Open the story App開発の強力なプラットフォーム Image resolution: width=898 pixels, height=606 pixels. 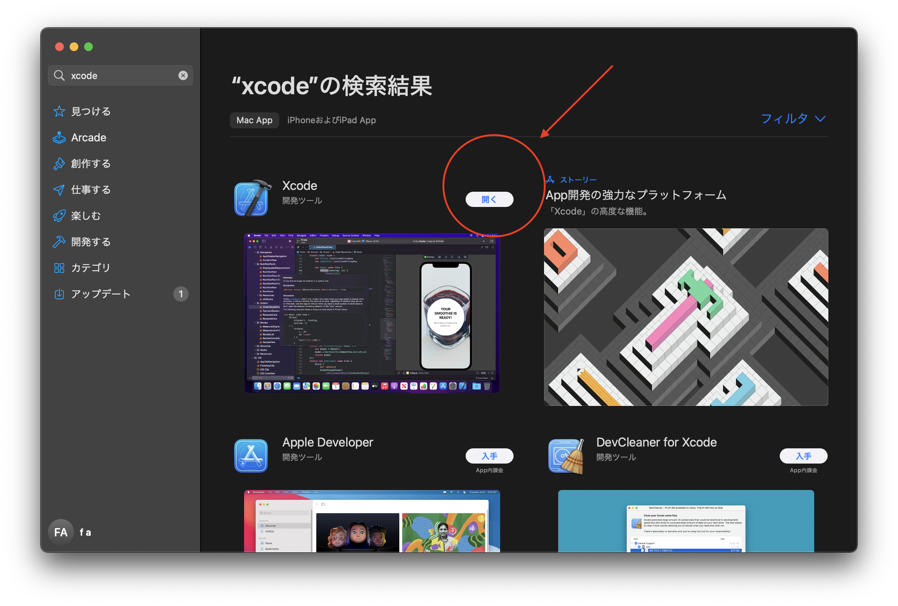(x=636, y=195)
